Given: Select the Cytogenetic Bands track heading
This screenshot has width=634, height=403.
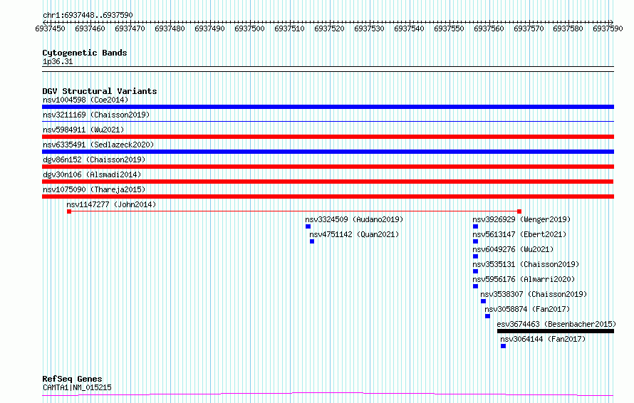Looking at the screenshot, I should pos(85,53).
